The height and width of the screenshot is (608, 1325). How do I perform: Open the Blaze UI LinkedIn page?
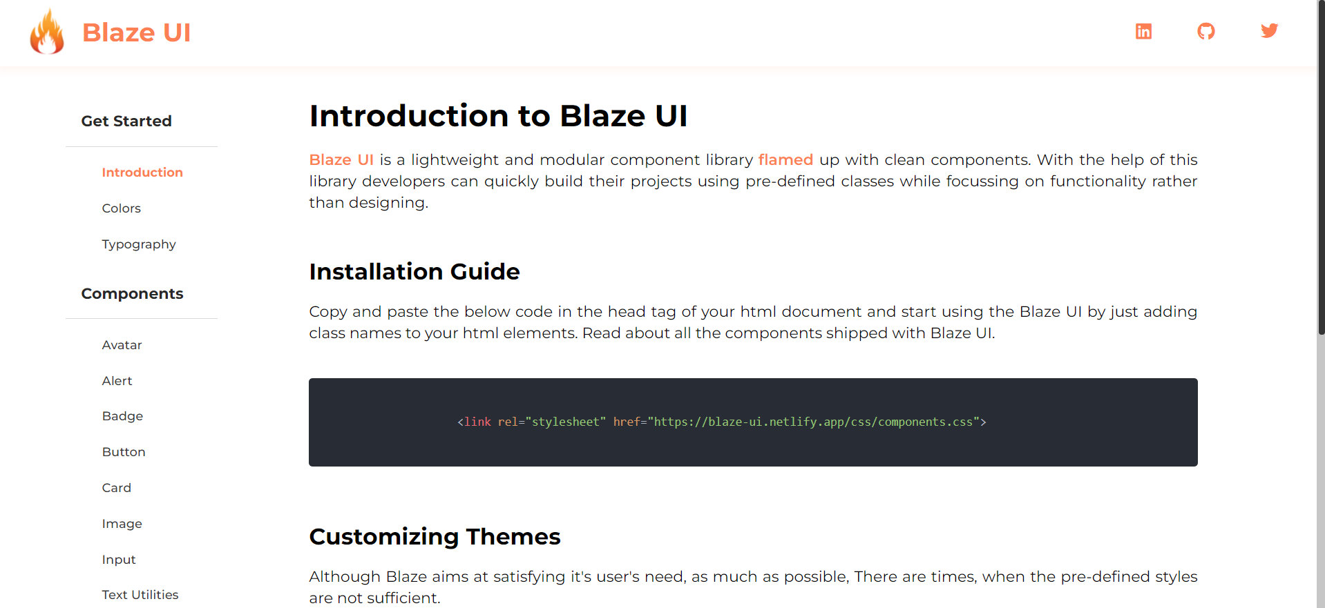(1143, 31)
